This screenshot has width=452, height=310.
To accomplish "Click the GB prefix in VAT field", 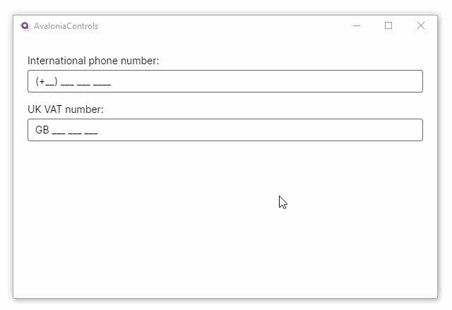I will [42, 130].
